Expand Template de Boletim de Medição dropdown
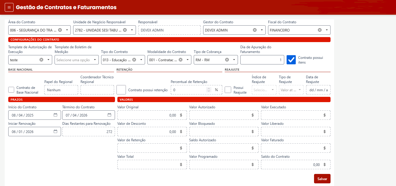The width and height of the screenshot is (396, 186). 95,60
